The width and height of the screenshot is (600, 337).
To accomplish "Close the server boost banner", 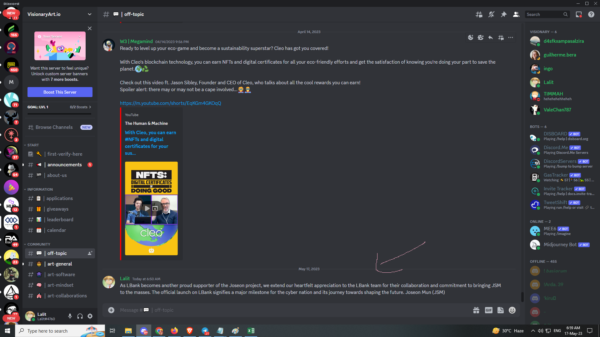I will coord(90,28).
